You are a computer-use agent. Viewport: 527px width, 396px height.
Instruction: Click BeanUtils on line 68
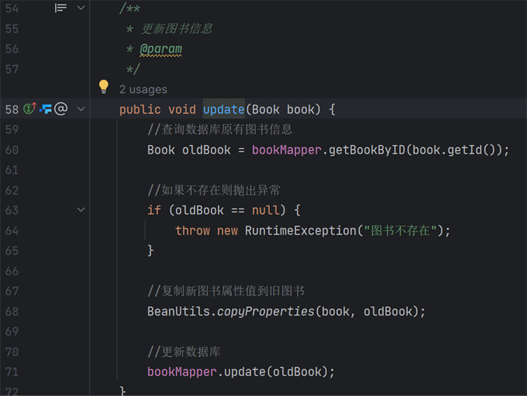(178, 311)
